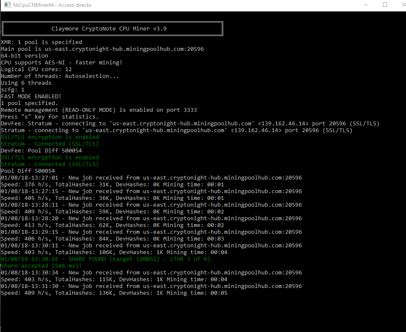Screen dimensions: 406x332
Task: Click the 'Pool Diff 500054' line below green text
Action: point(28,171)
